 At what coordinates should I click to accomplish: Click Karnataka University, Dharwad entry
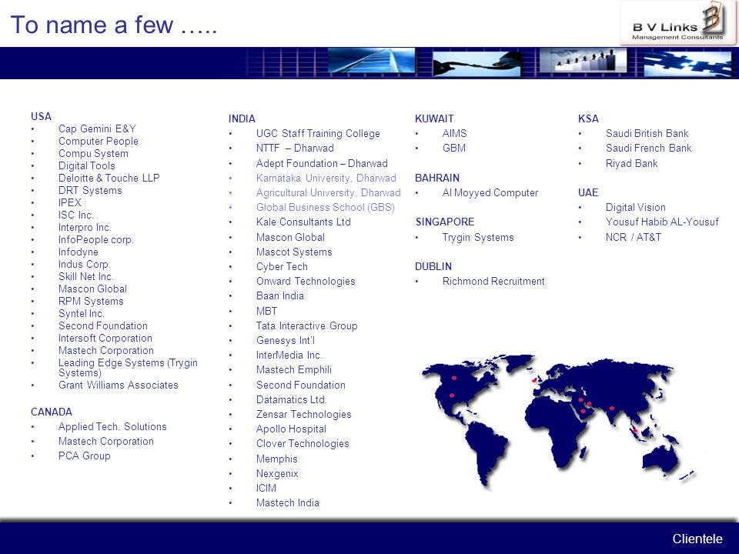pyautogui.click(x=326, y=178)
